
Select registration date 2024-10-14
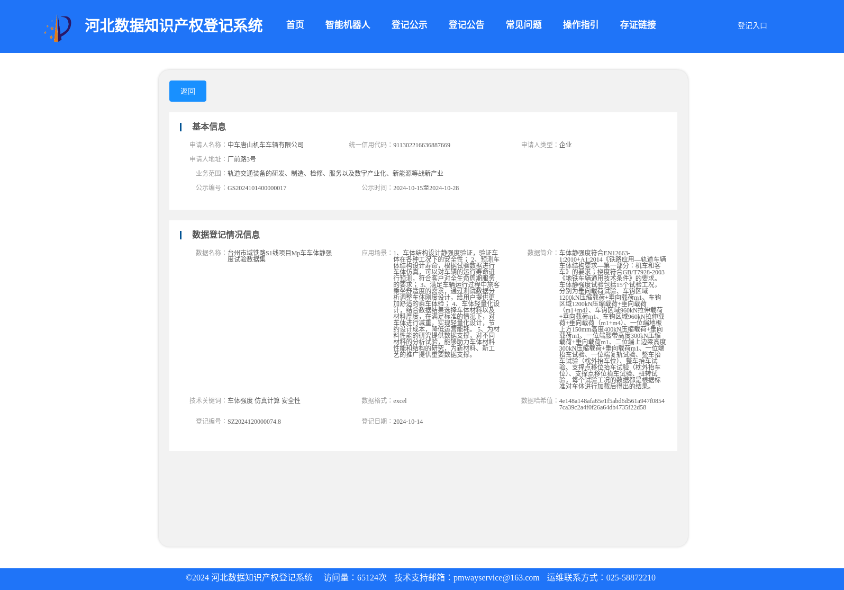[x=408, y=422]
